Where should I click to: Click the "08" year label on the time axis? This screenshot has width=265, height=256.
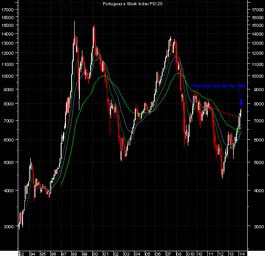click(179, 254)
